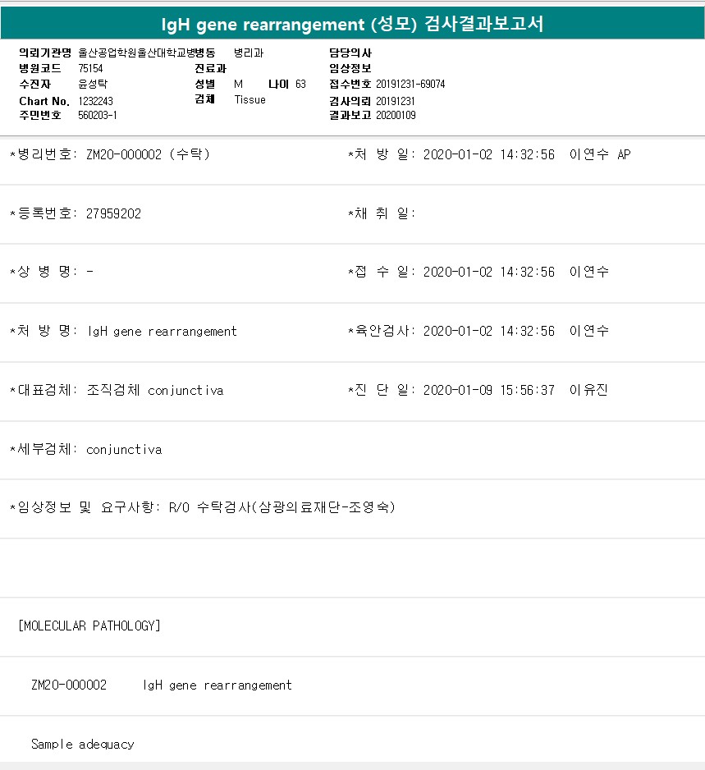Image resolution: width=705 pixels, height=770 pixels.
Task: Select Chart No. value 1232243
Action: 96,101
